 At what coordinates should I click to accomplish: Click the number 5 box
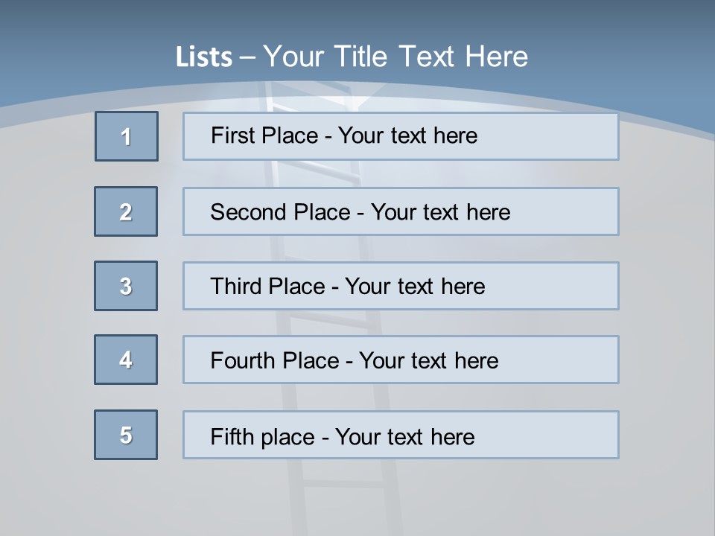(126, 435)
